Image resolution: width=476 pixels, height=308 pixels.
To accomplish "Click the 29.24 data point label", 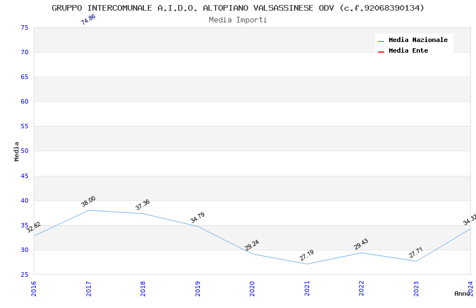I will 252,245.
